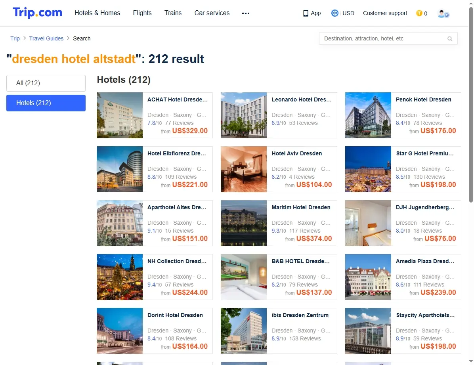Click the search magnifier icon

click(450, 39)
